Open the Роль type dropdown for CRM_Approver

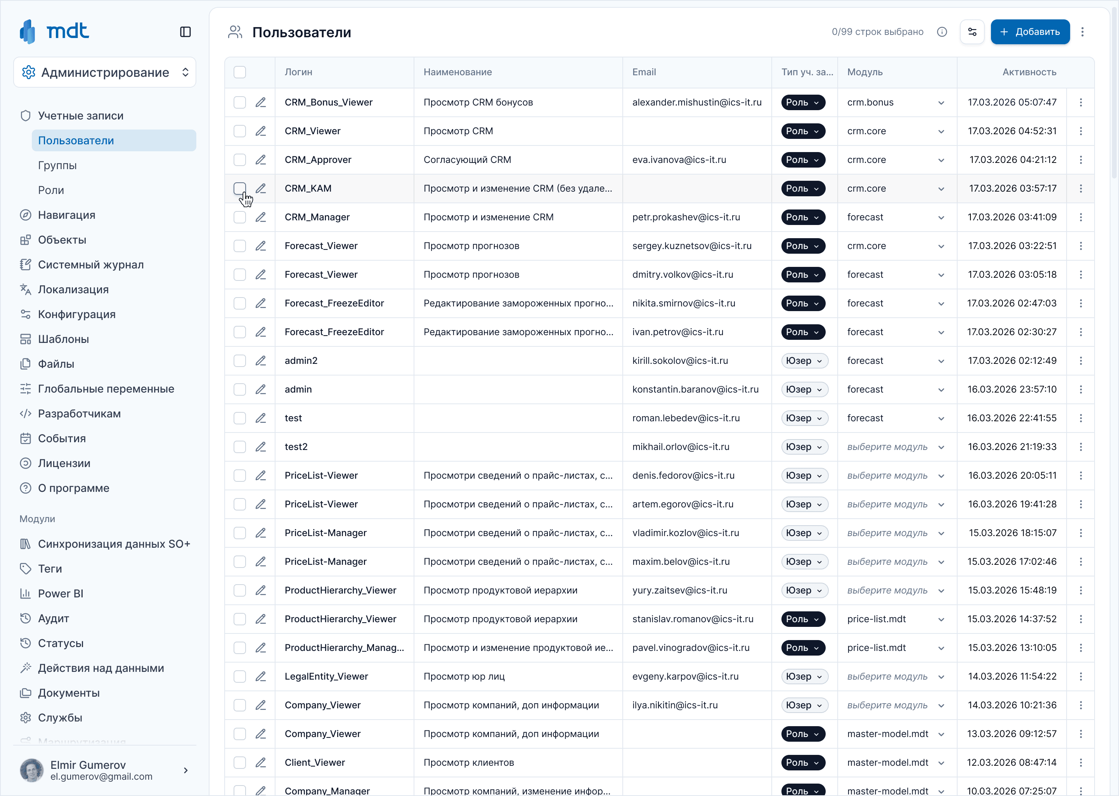(803, 160)
